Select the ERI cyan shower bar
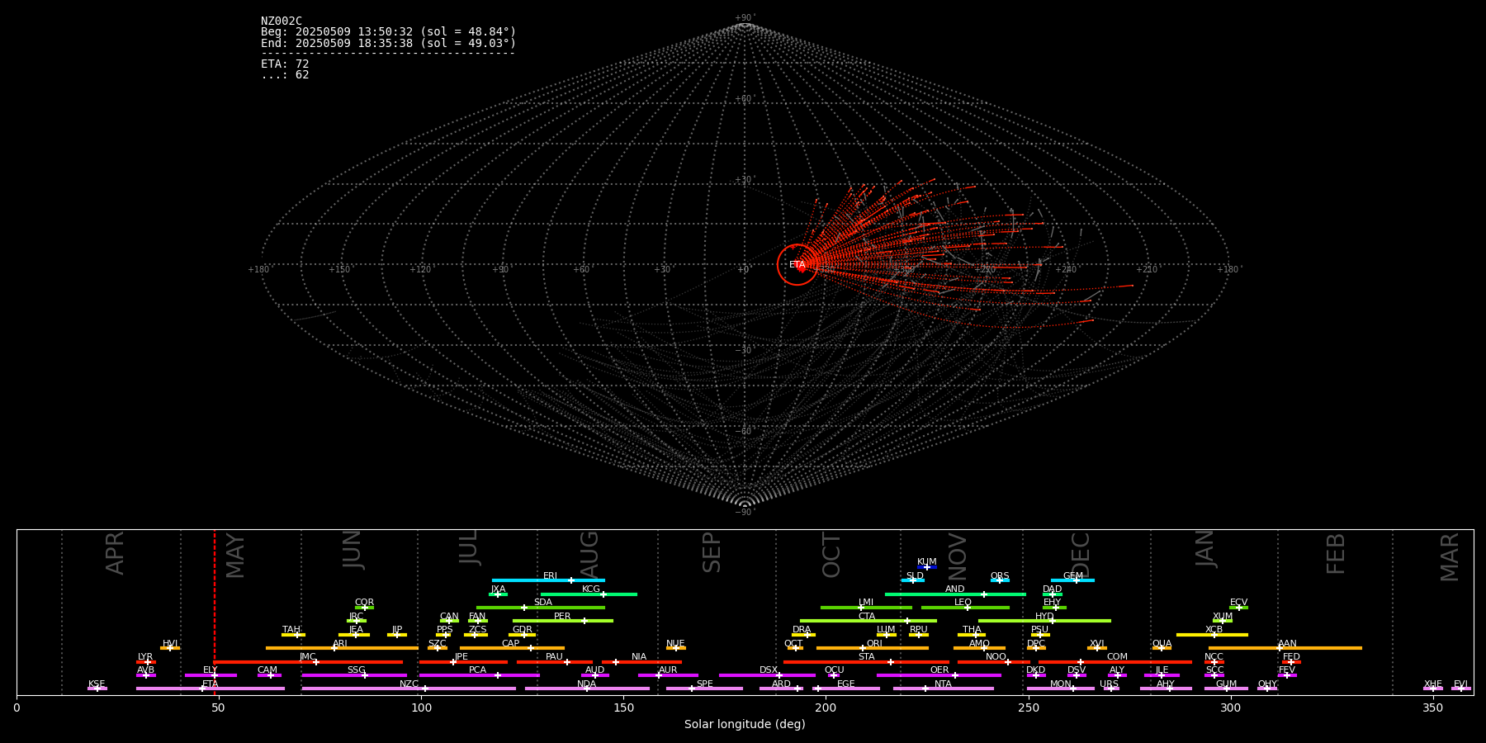The width and height of the screenshot is (1486, 743). click(548, 580)
